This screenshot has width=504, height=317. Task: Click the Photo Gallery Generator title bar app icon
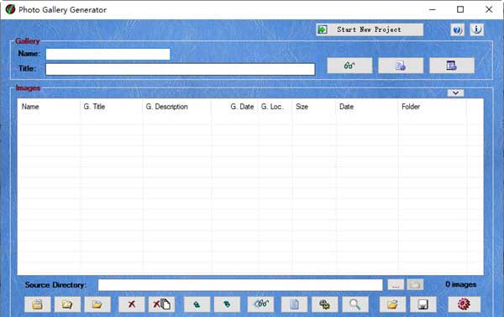pyautogui.click(x=10, y=9)
